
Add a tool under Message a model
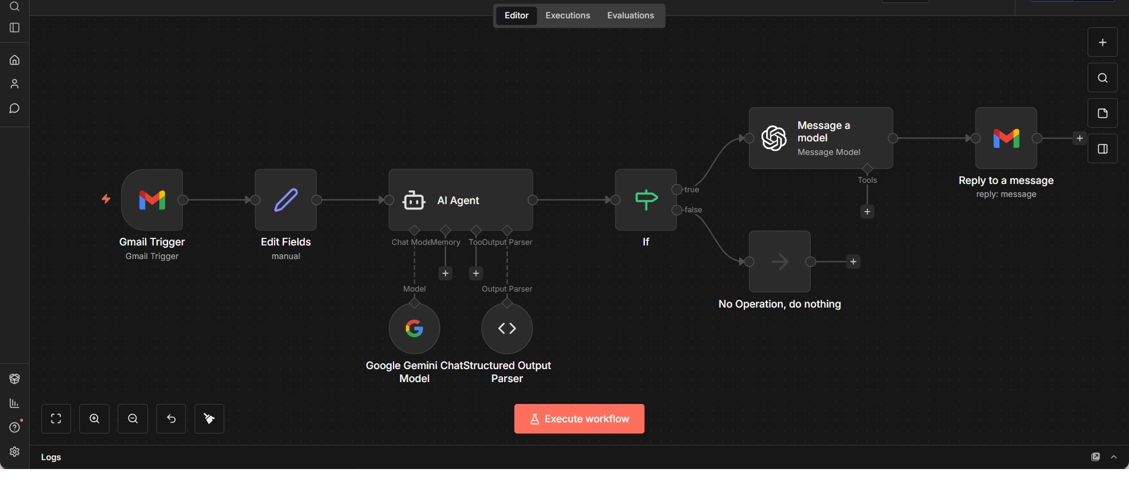tap(867, 212)
